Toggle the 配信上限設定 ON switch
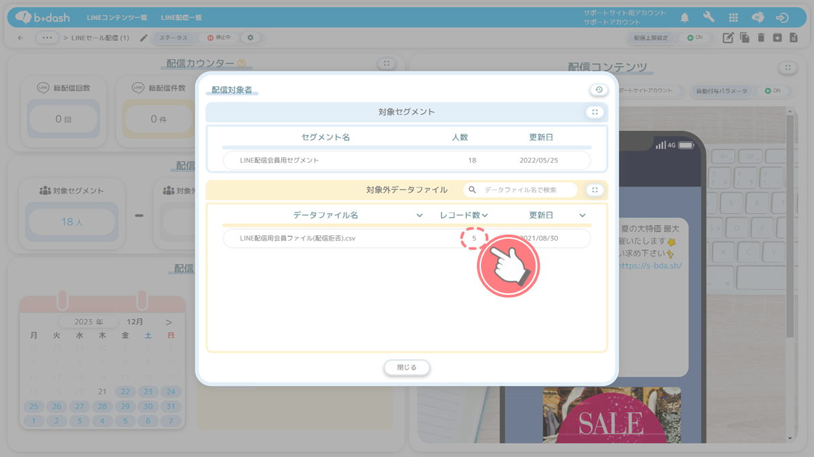The height and width of the screenshot is (457, 814). [x=695, y=38]
